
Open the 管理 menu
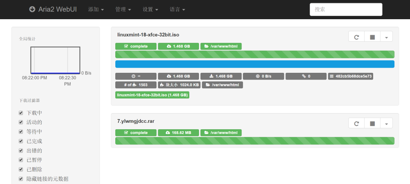coord(123,10)
